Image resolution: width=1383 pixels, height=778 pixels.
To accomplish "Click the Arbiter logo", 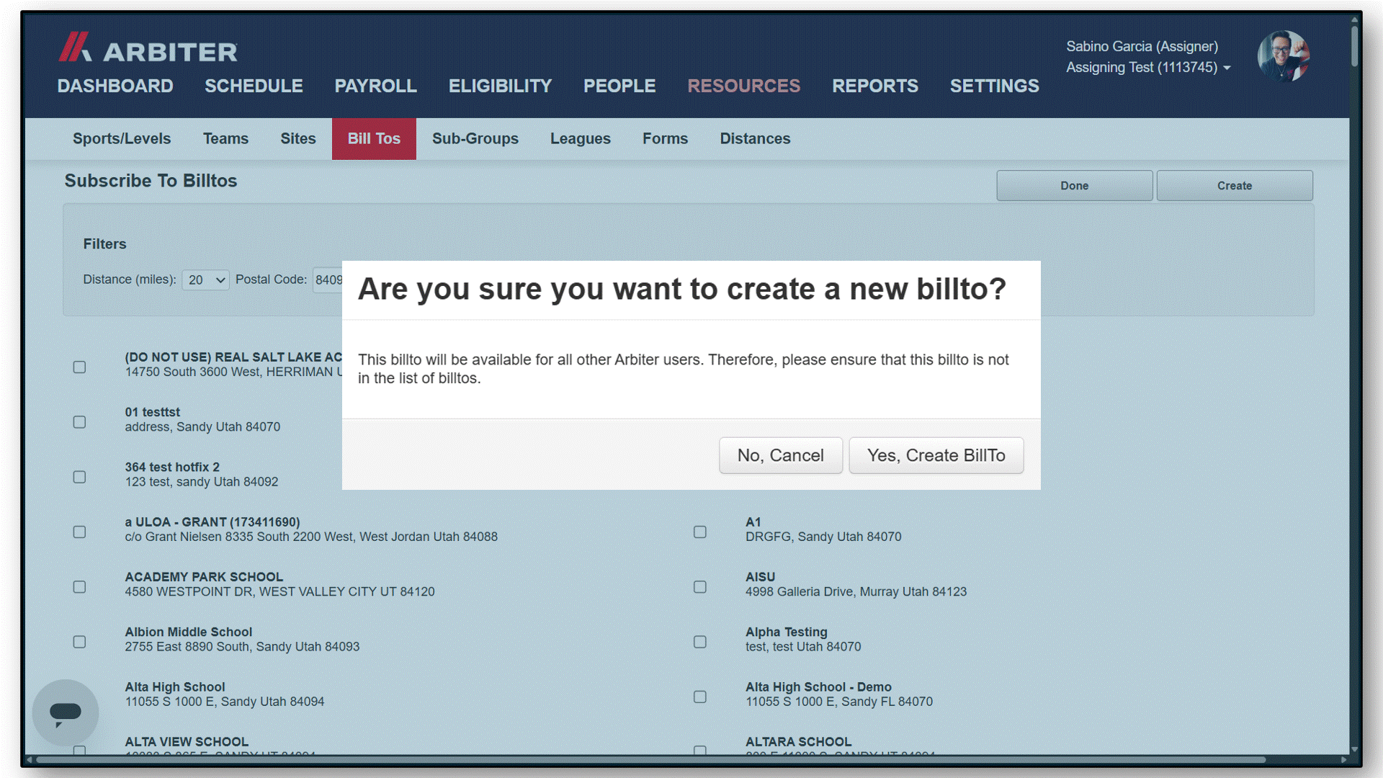I will [x=148, y=48].
